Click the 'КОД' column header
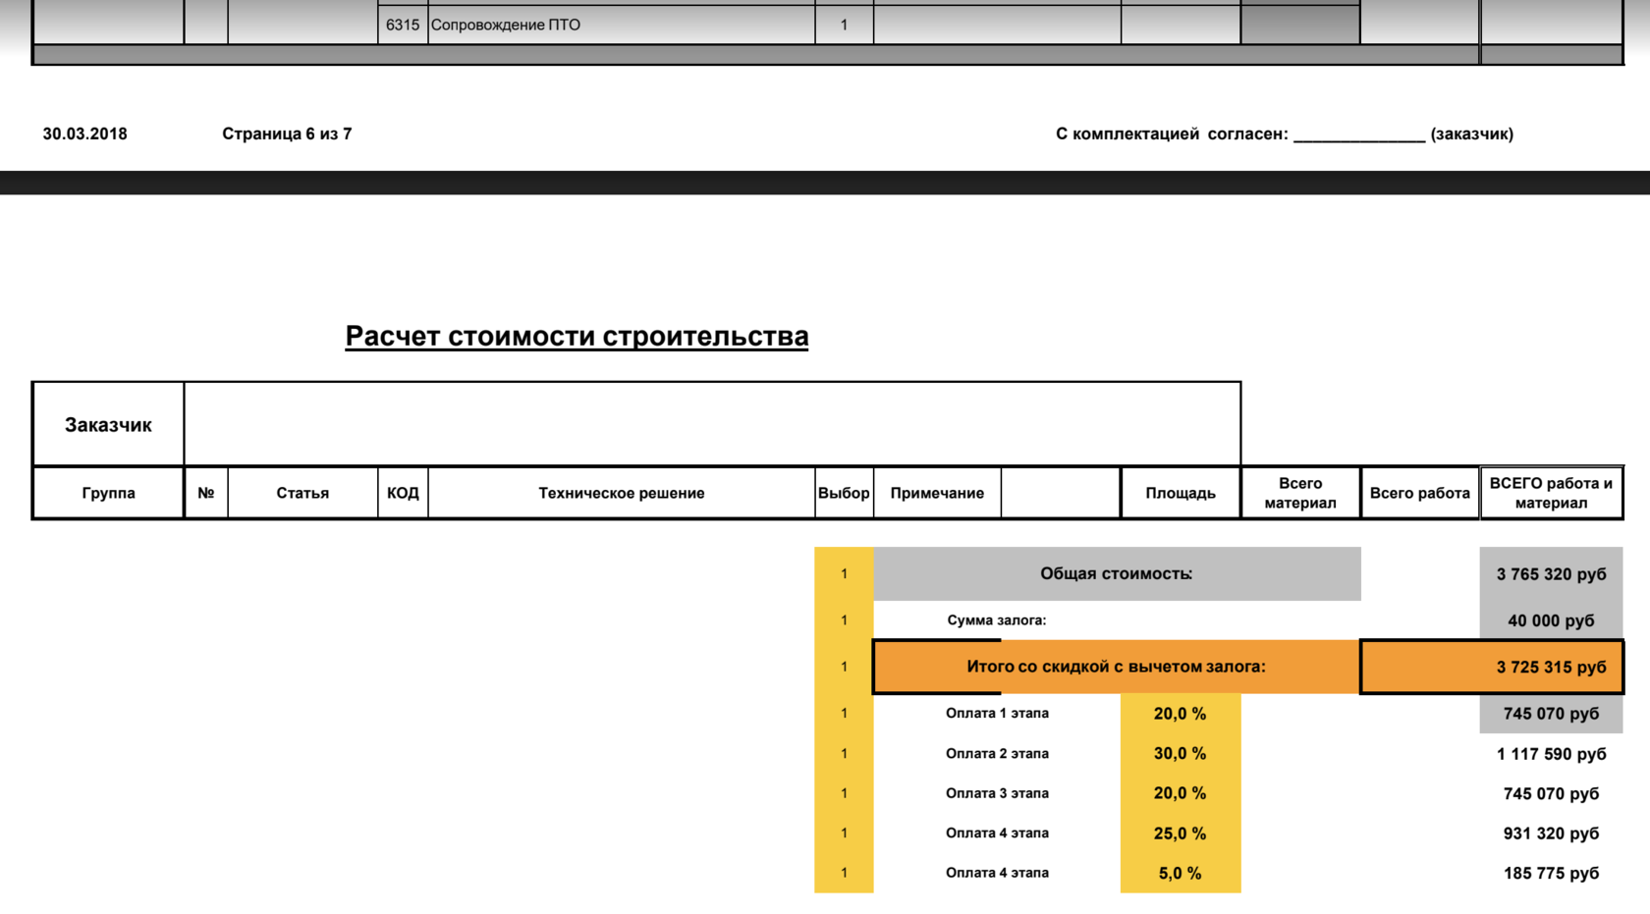The height and width of the screenshot is (914, 1650). [x=403, y=493]
